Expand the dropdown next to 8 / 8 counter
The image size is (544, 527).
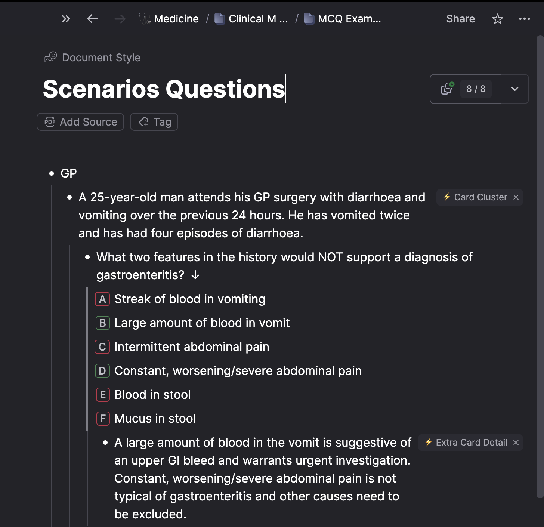click(x=514, y=89)
